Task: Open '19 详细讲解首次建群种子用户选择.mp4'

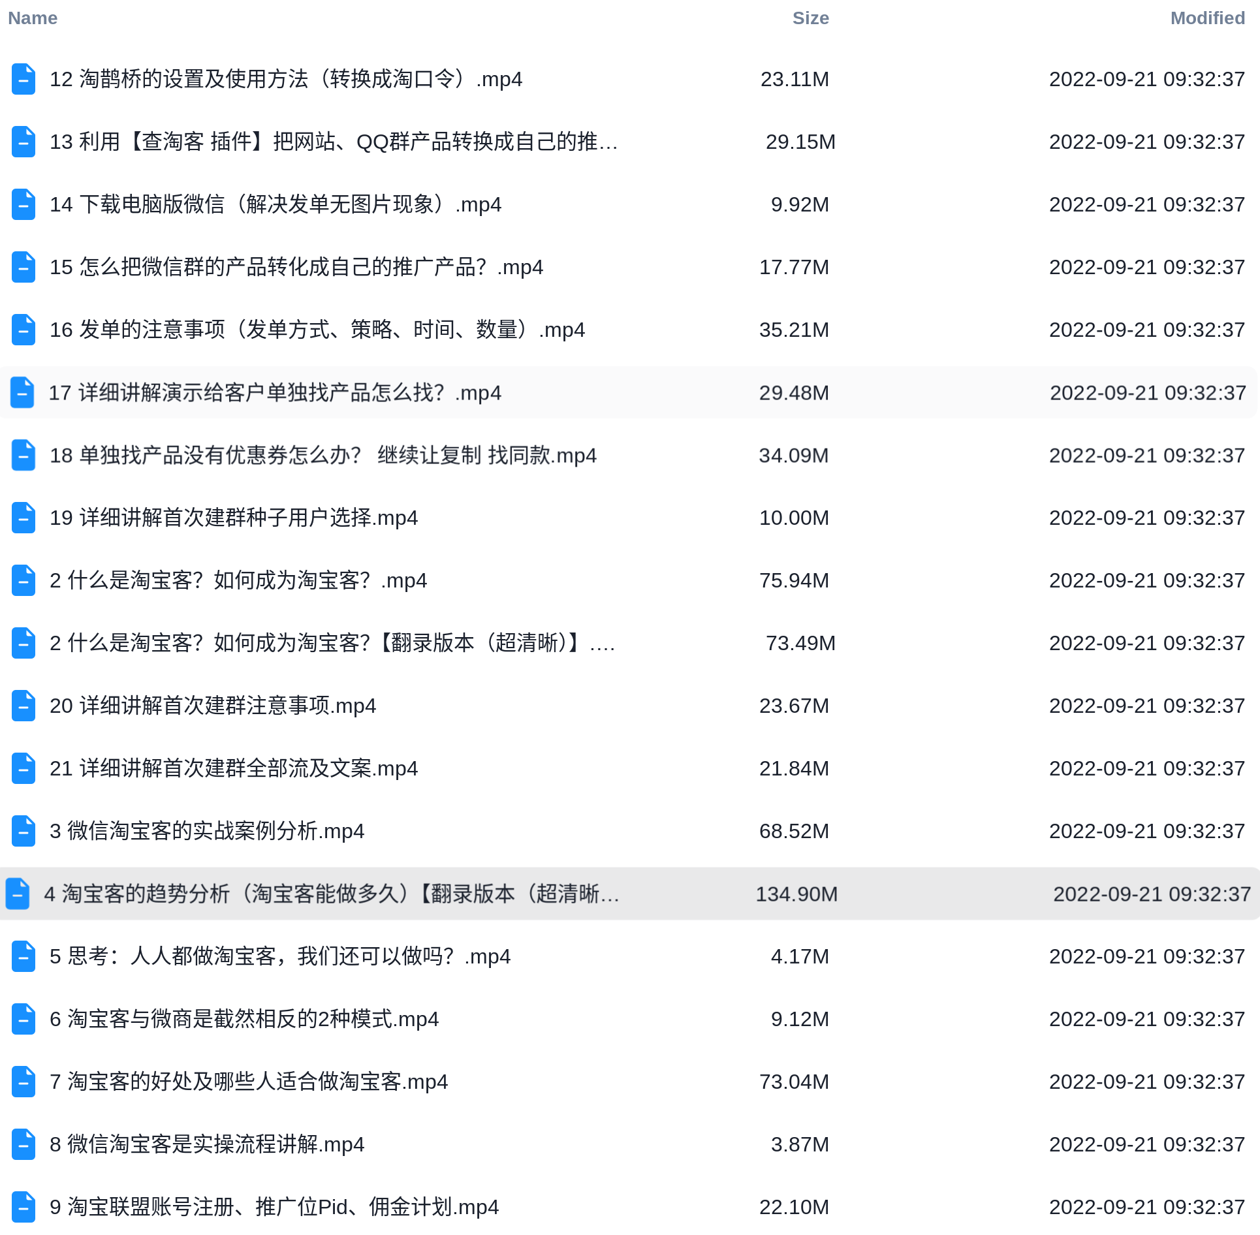Action: pos(234,518)
